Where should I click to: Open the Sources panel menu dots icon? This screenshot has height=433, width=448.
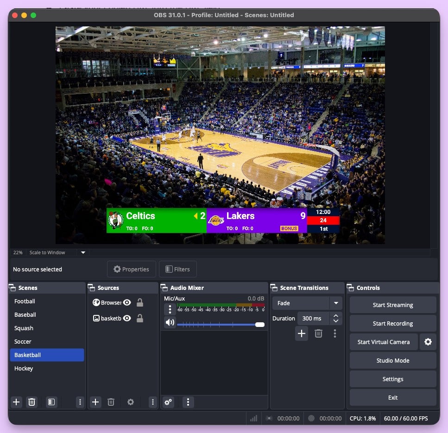coord(152,402)
